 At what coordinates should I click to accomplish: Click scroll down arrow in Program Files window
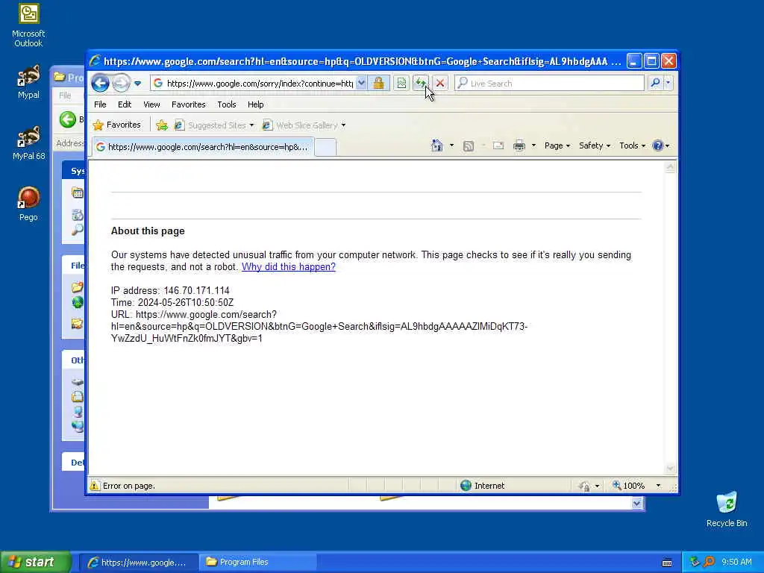637,504
